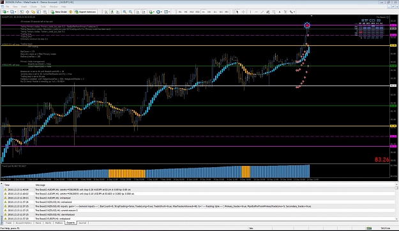This screenshot has height=231, width=399.
Task: Switch to the Trade terminal tab
Action: tap(9, 223)
